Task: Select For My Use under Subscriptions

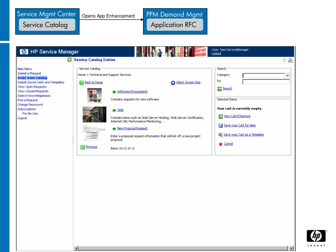Action: click(30, 114)
